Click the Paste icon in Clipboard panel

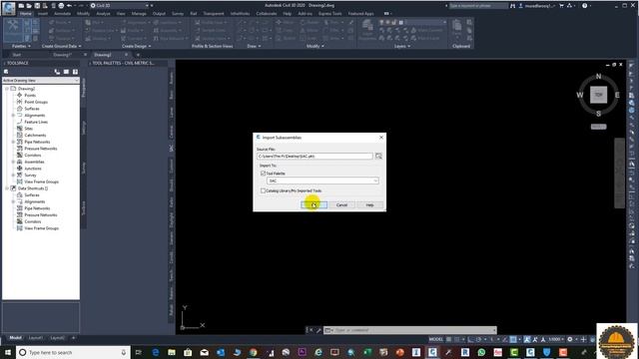point(457,29)
